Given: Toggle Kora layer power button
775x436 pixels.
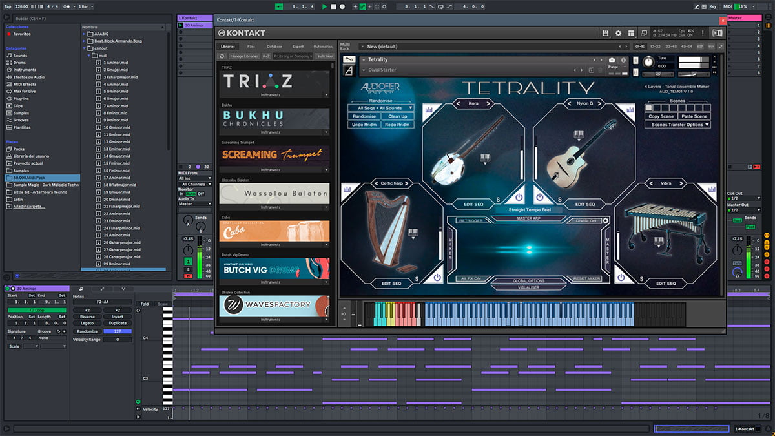Looking at the screenshot, I should (519, 196).
